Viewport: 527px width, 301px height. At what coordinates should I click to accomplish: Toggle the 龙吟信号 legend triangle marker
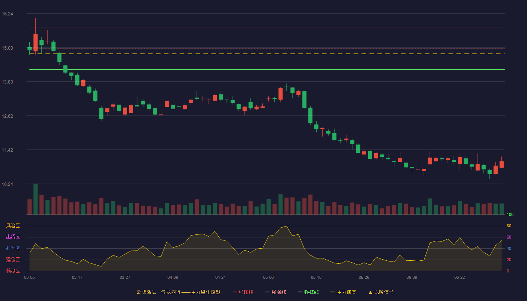point(370,292)
